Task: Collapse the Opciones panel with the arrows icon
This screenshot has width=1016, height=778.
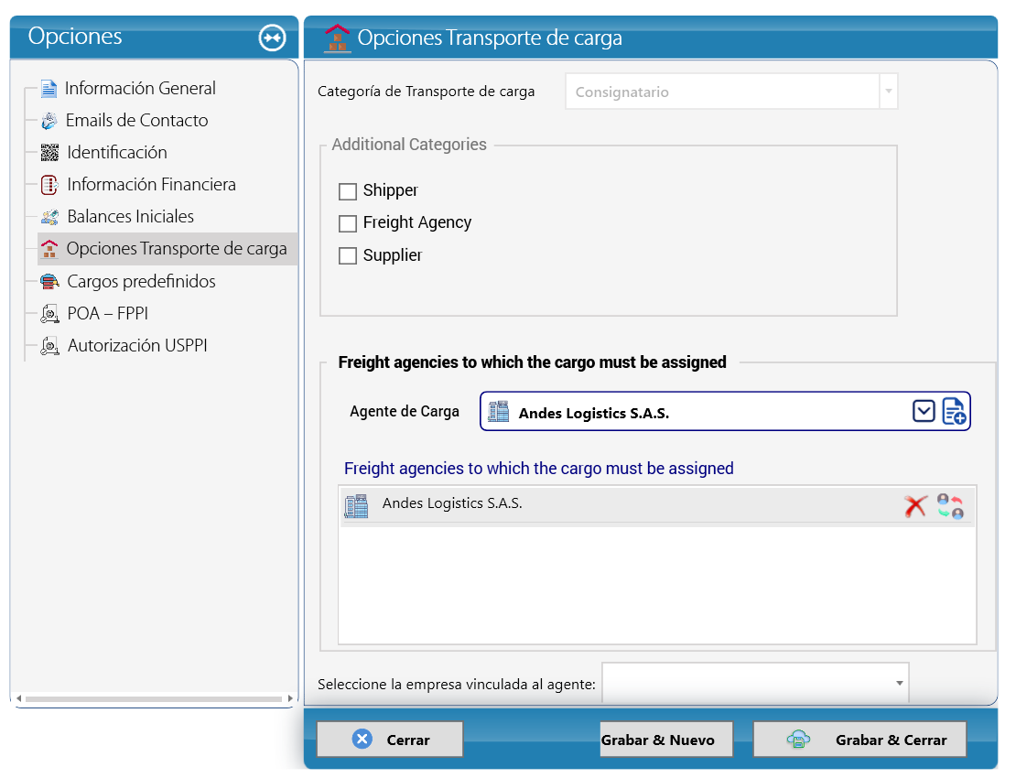Action: click(272, 38)
